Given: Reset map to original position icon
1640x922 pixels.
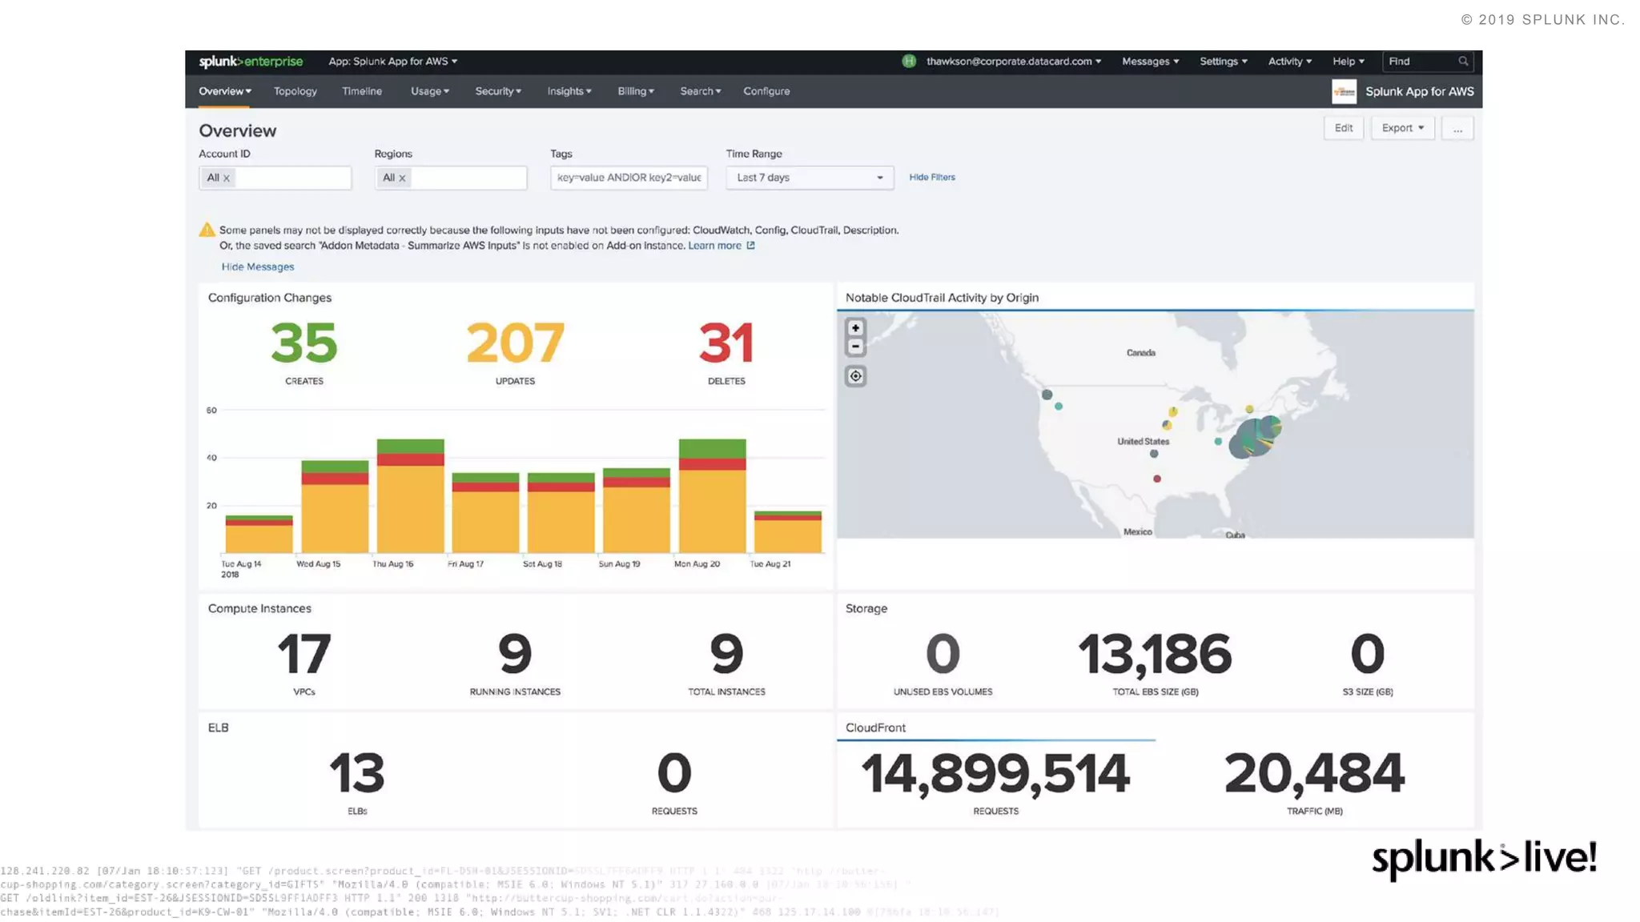Looking at the screenshot, I should pos(855,376).
